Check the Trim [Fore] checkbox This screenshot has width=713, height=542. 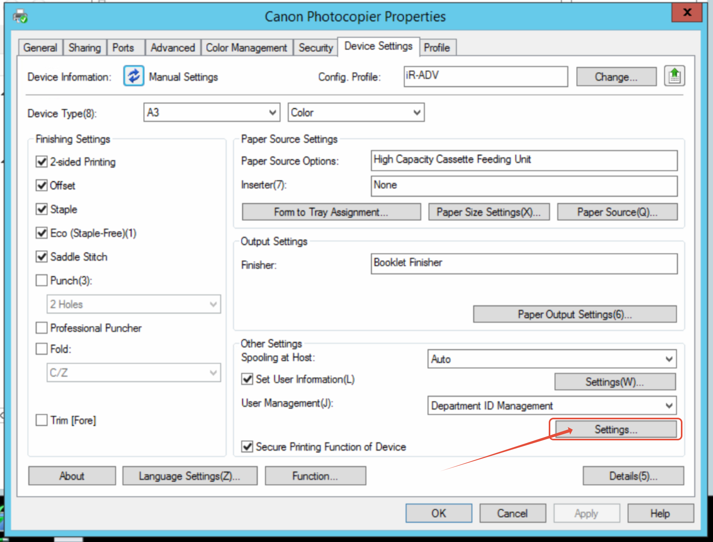point(42,420)
